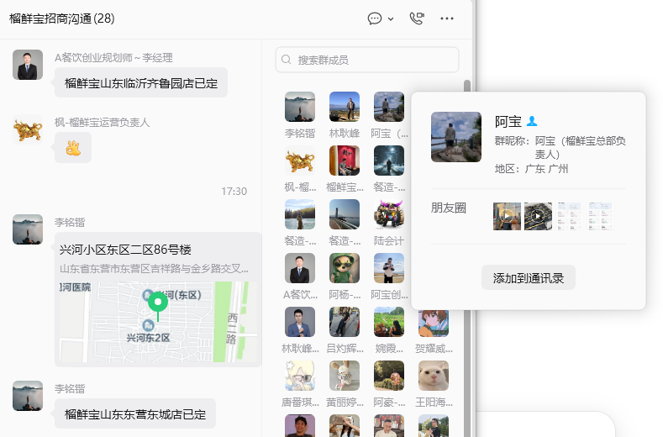Open member 李铭锴 avatar in member grid
The image size is (663, 437).
300,107
